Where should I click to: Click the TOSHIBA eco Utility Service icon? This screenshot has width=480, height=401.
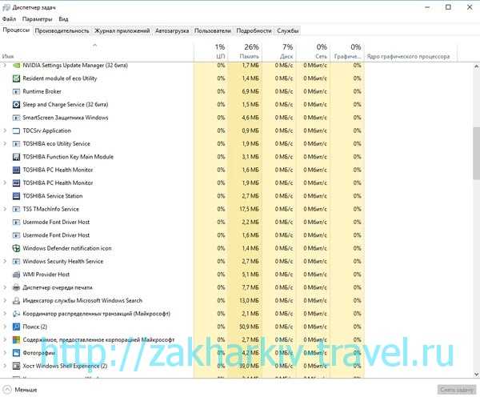coord(16,144)
